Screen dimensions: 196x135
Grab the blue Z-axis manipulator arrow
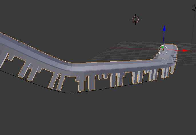click(x=164, y=29)
